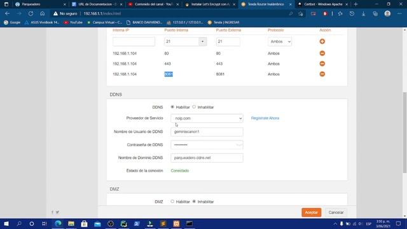Open Cortana circle on taskbar
The height and width of the screenshot is (229, 407).
[32, 223]
